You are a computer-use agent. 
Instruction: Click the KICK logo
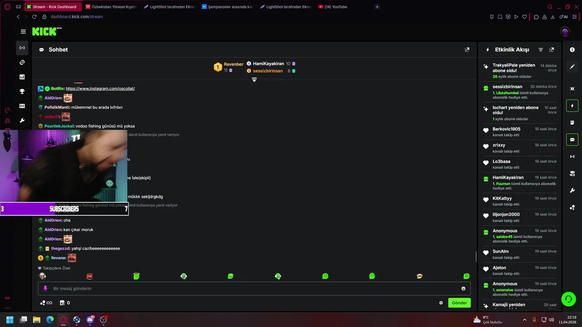tap(47, 31)
